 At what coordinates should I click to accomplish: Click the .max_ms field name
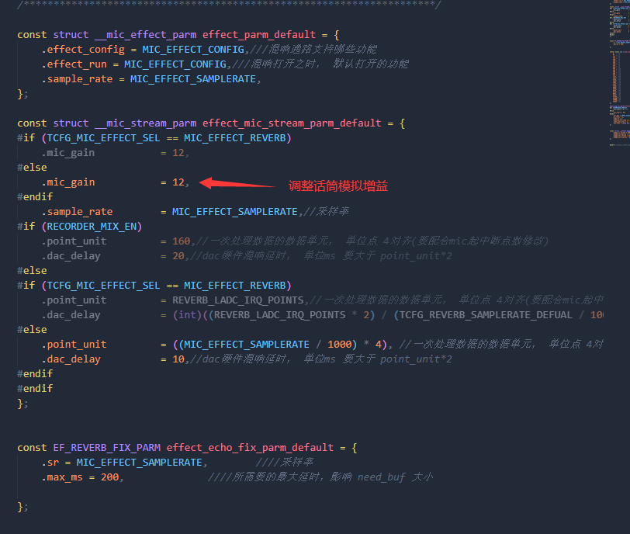tap(62, 477)
